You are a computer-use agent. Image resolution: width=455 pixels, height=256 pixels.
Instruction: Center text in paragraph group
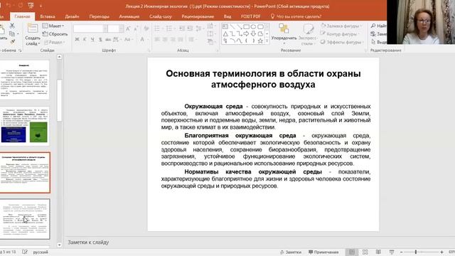[165, 40]
